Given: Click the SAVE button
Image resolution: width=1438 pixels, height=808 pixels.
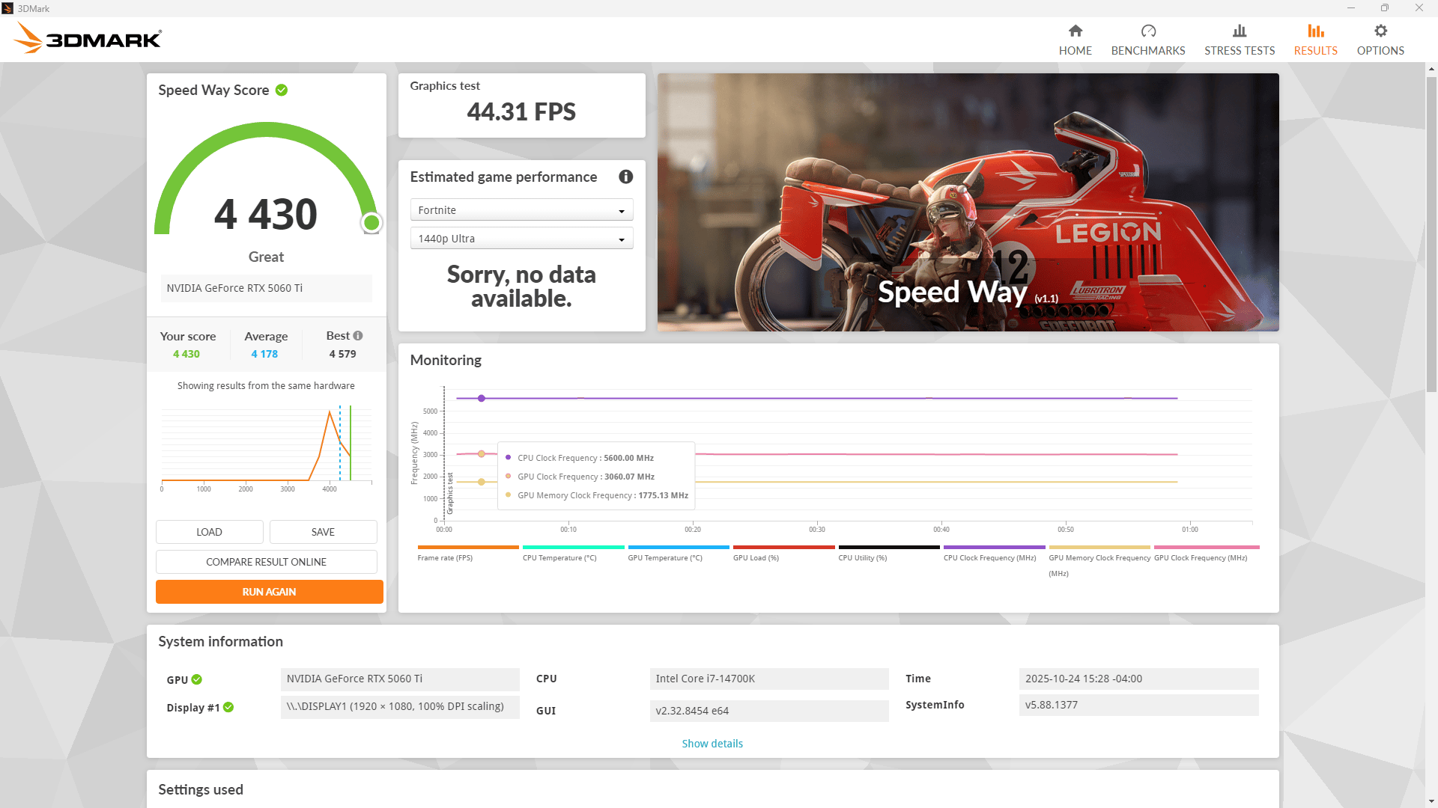Looking at the screenshot, I should click(324, 532).
